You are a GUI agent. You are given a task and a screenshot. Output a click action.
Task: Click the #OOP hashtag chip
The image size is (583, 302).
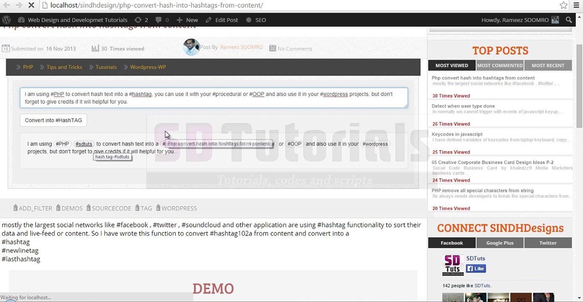[294, 144]
